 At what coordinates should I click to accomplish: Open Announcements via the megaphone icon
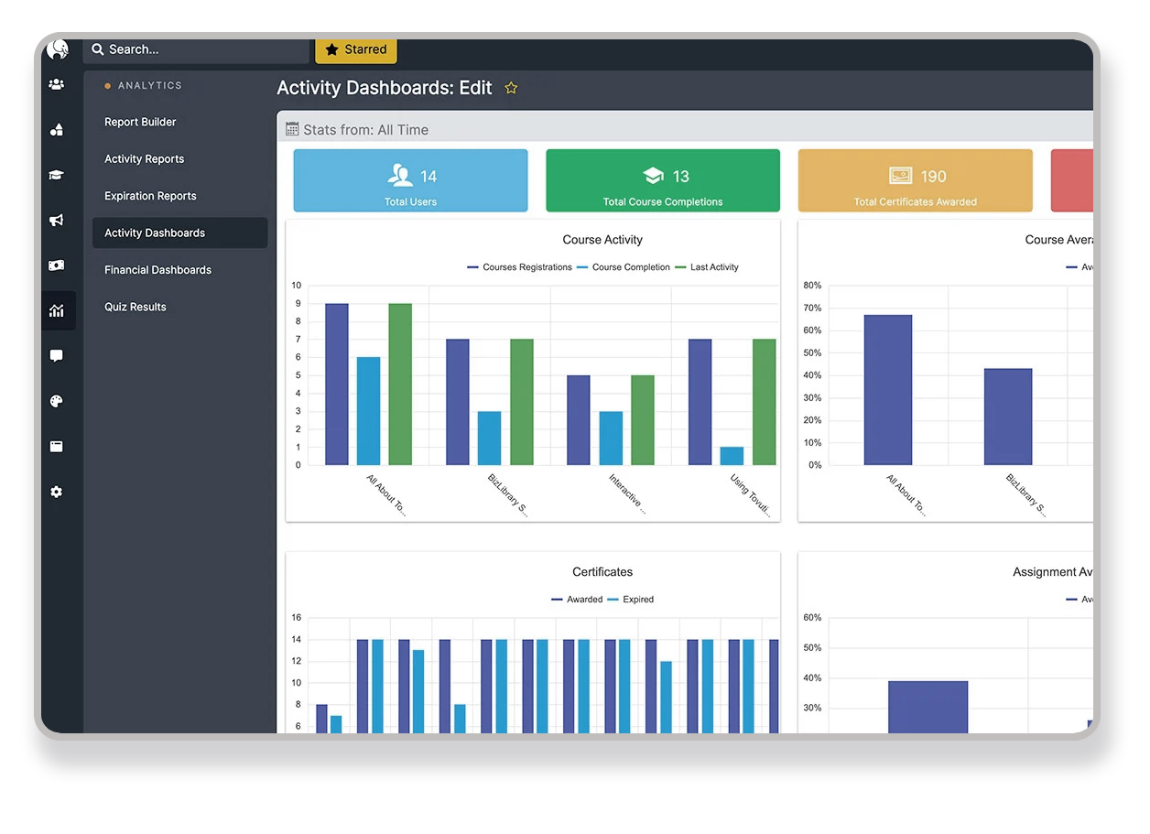coord(57,220)
